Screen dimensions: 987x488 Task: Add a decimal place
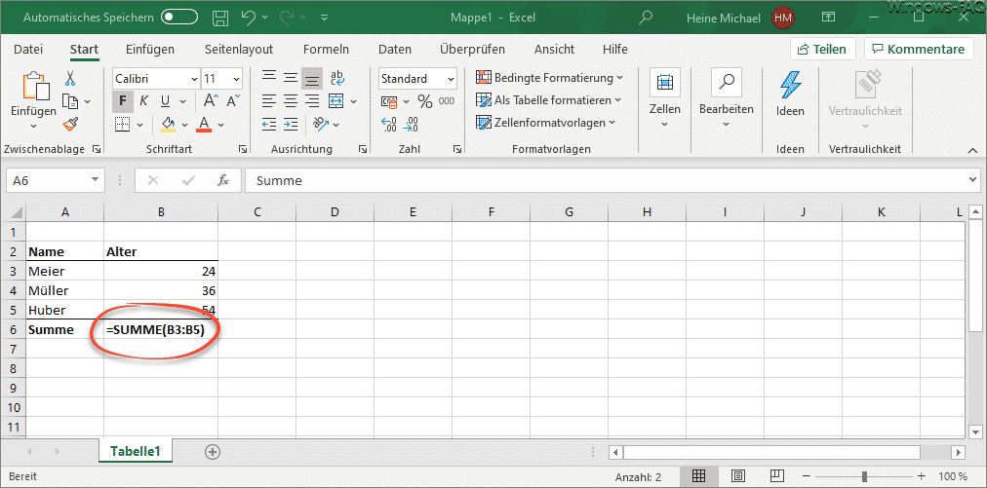pos(388,124)
